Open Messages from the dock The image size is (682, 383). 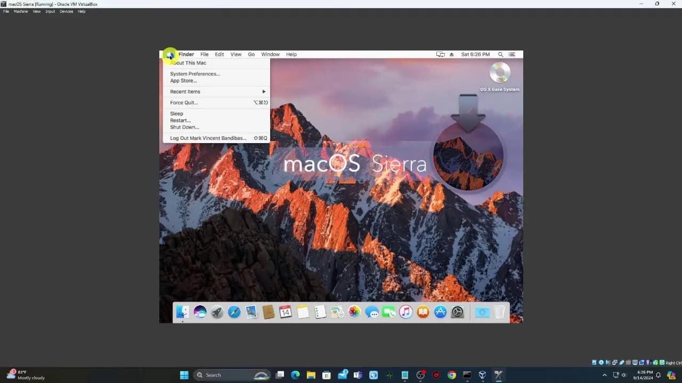click(372, 312)
